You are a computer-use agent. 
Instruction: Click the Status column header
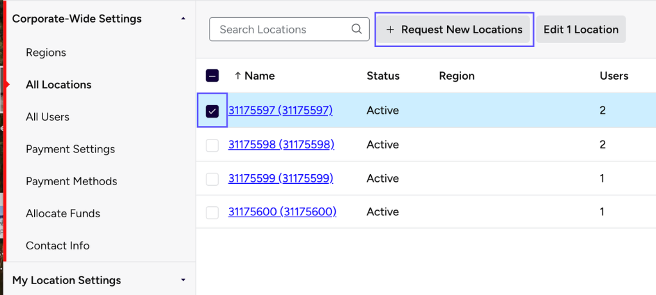tap(383, 76)
